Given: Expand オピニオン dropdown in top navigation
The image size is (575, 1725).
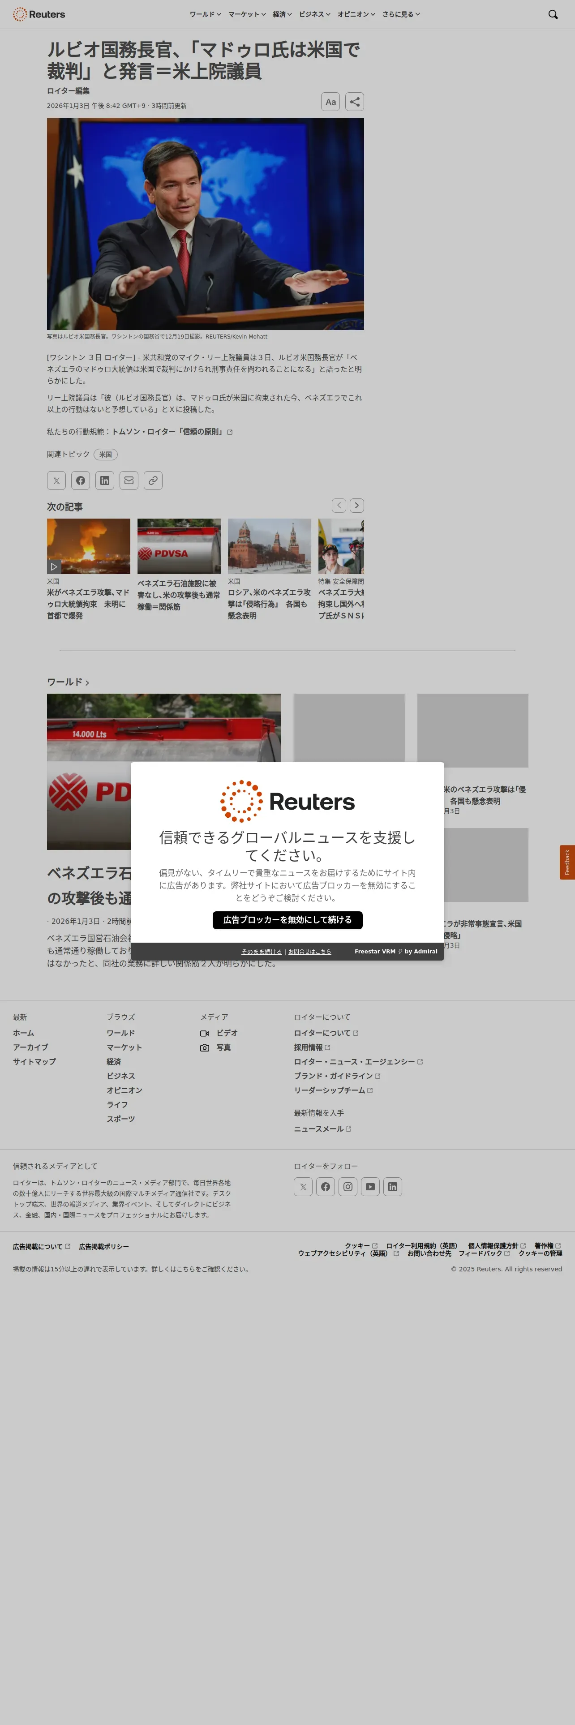Looking at the screenshot, I should 356,14.
